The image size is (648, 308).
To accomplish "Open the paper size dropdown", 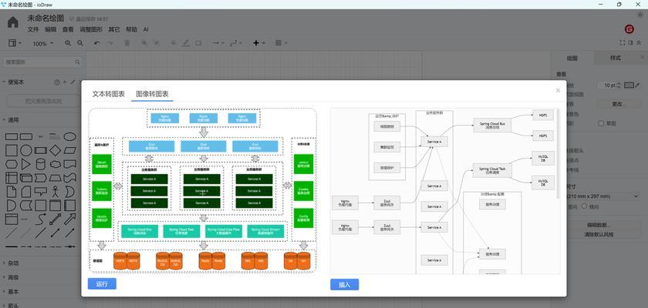I will pyautogui.click(x=603, y=196).
